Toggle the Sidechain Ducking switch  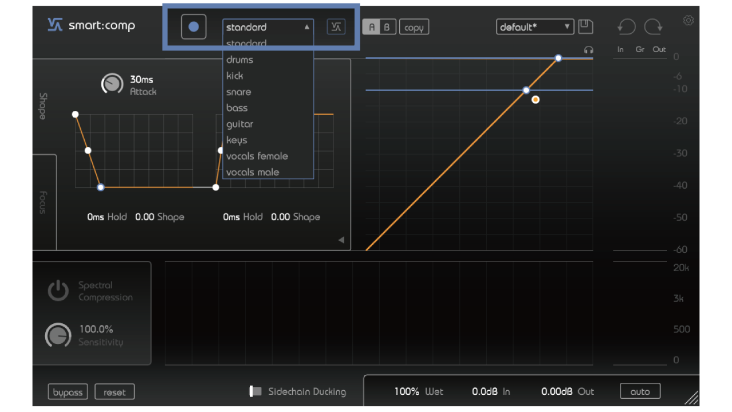[x=256, y=391]
